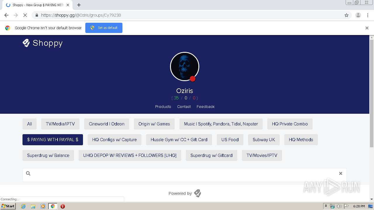This screenshot has height=210, width=374.
Task: Select the $ PAYING WITH PAYPAL $ category
Action: [53, 140]
